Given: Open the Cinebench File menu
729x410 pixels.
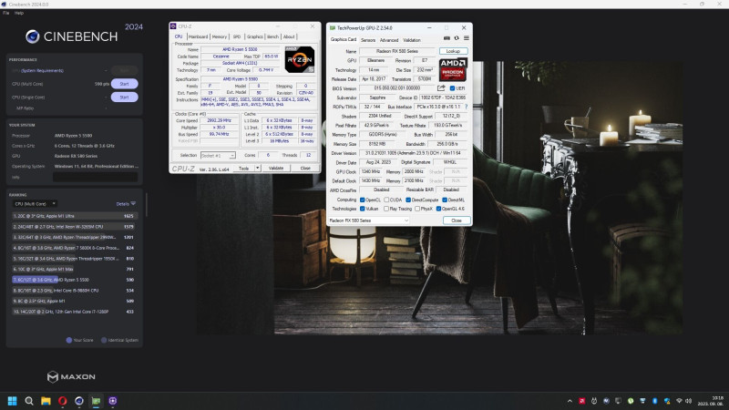Looking at the screenshot, I should coord(5,13).
